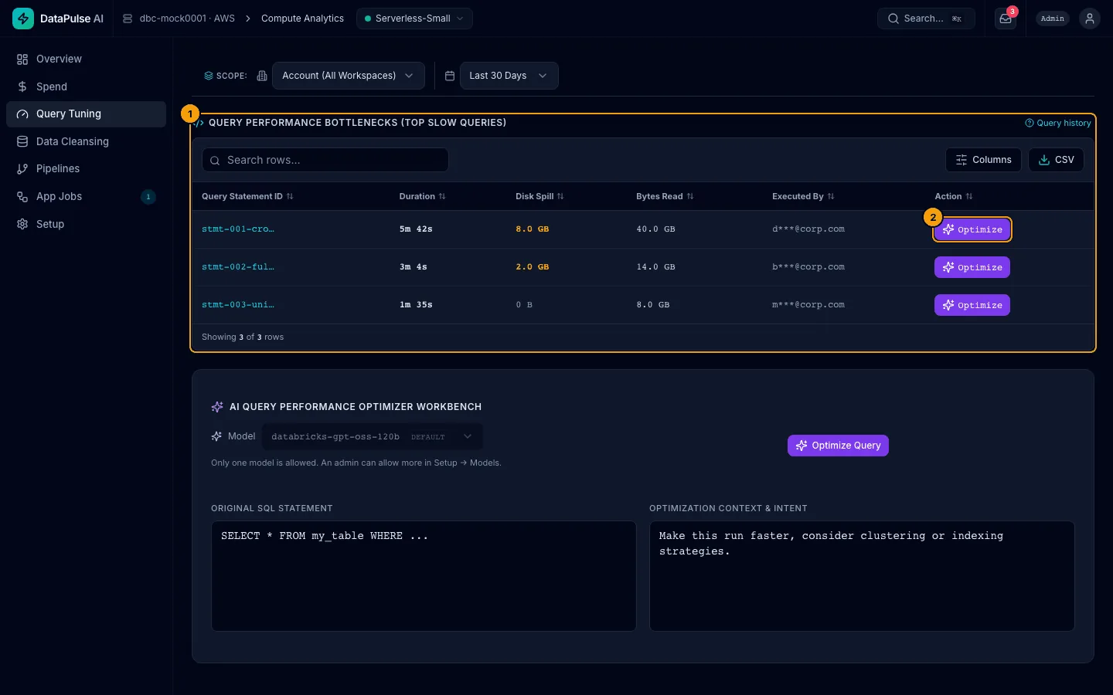Select Query Tuning in the sidebar
This screenshot has height=695, width=1113.
(86, 114)
